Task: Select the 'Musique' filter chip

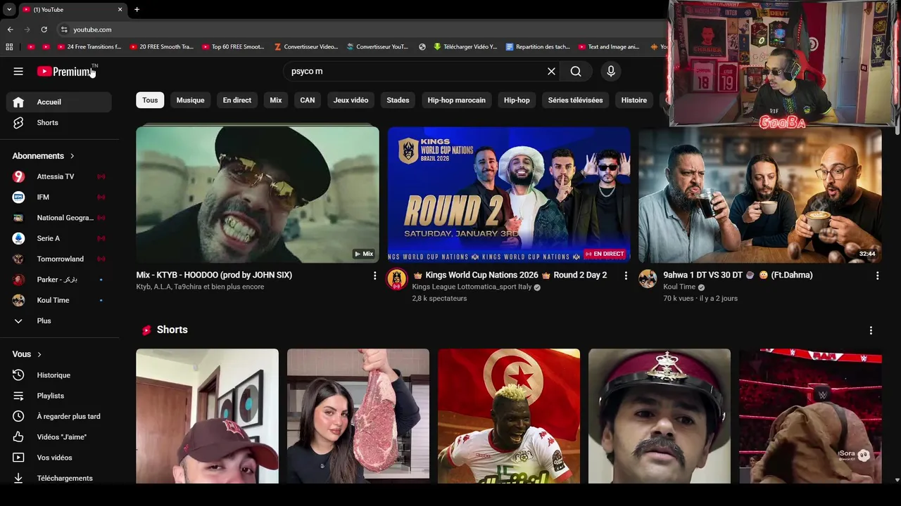Action: click(190, 100)
